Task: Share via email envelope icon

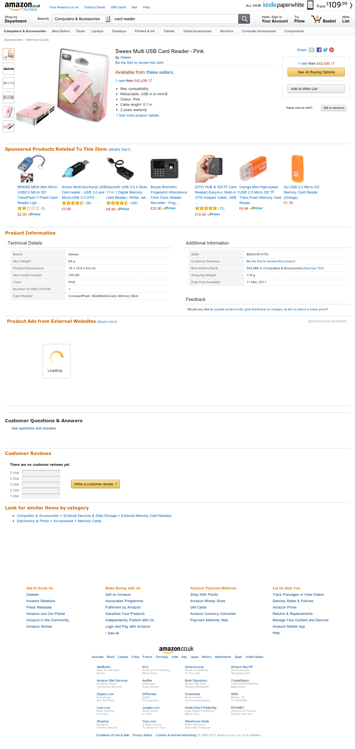Action: [x=311, y=50]
